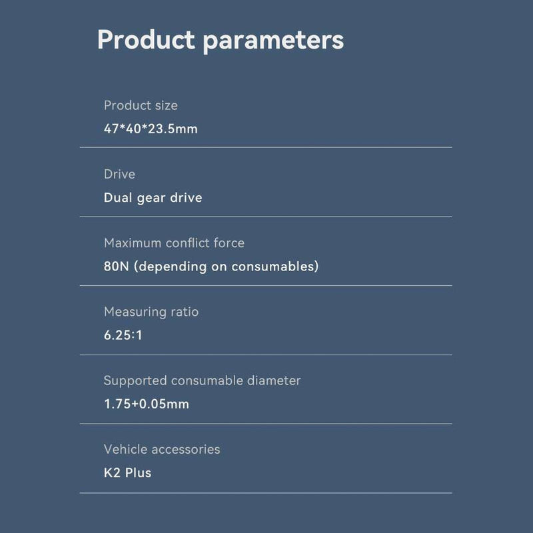This screenshot has width=533, height=533.
Task: Click the Product parameters heading
Action: (x=221, y=40)
